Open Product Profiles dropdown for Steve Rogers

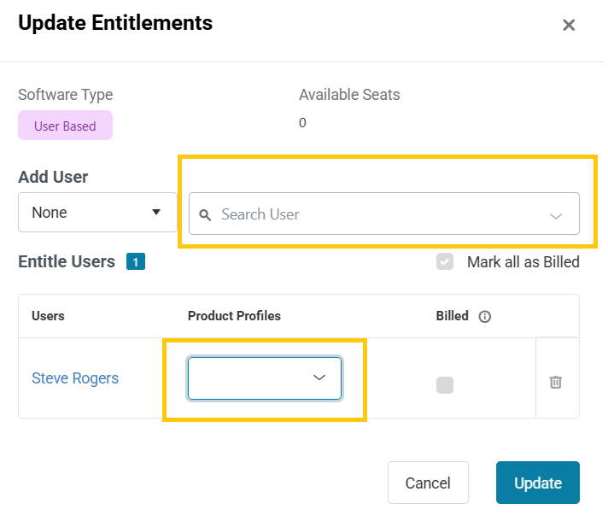coord(265,378)
